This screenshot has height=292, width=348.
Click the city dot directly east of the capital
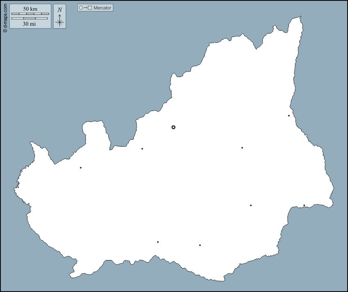[x=242, y=148]
